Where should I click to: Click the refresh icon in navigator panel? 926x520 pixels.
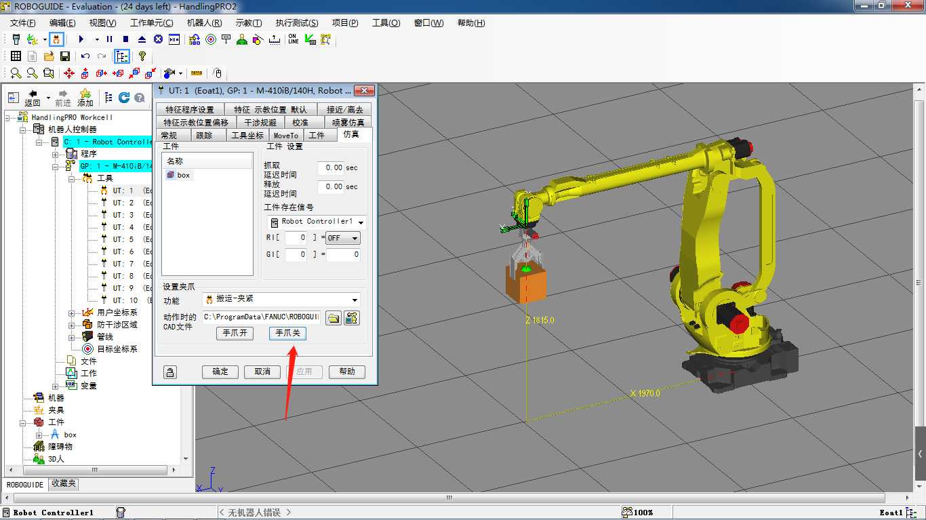click(124, 98)
